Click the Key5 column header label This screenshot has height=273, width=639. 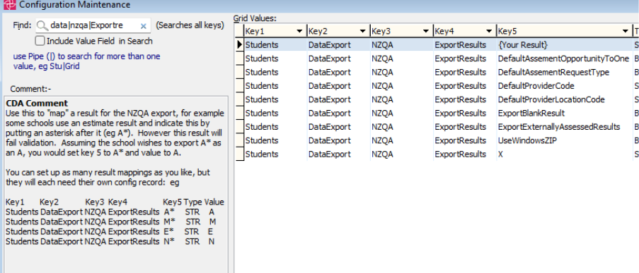point(508,31)
